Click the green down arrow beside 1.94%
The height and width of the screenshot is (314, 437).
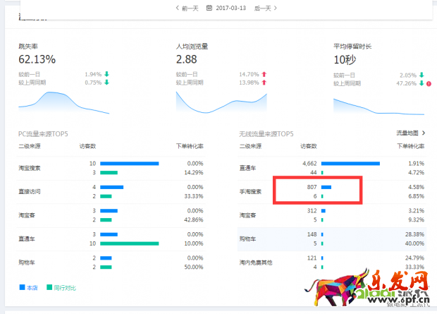[106, 74]
